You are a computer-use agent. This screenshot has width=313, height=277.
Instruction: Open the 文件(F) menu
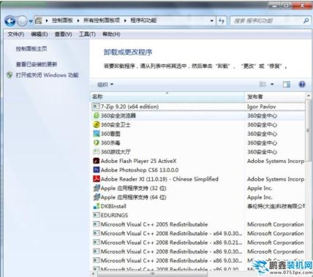click(15, 34)
